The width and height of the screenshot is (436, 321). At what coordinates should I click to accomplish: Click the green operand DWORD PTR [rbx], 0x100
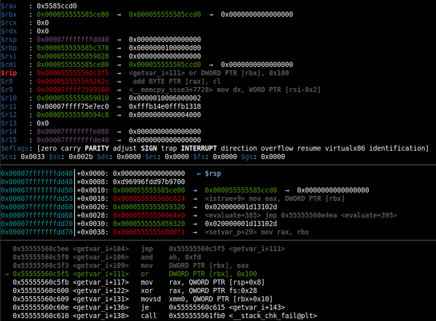213,274
